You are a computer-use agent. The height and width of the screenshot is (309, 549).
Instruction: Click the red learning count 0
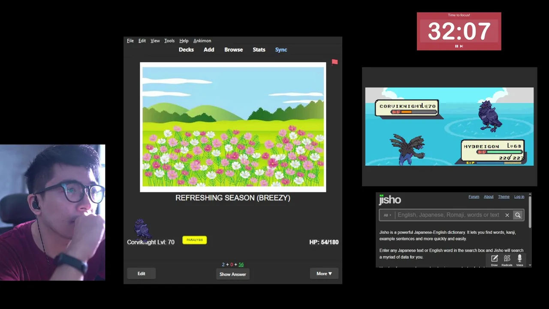[x=232, y=264]
